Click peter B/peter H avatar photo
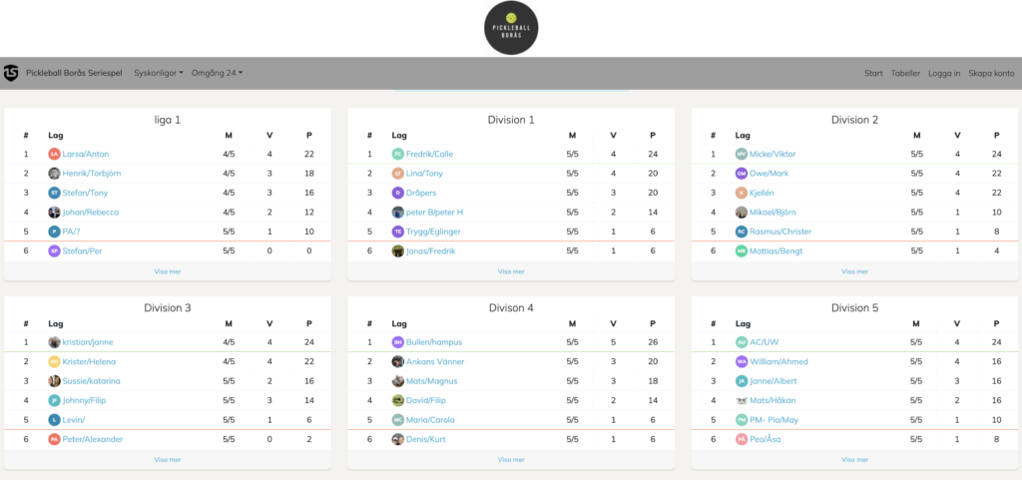This screenshot has width=1022, height=480. tap(398, 213)
